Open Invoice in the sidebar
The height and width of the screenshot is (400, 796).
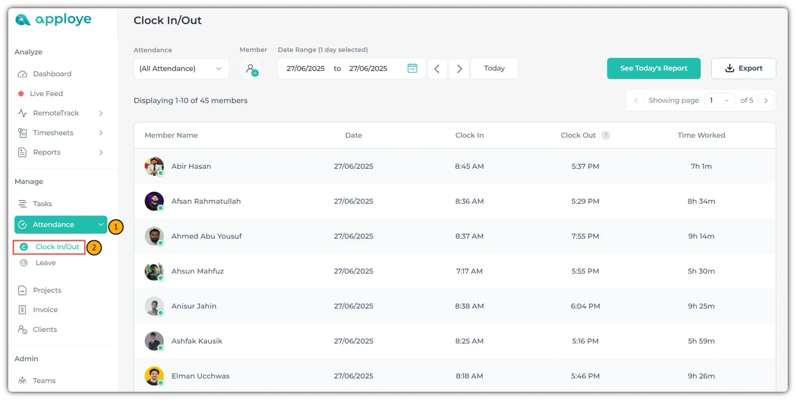point(45,310)
